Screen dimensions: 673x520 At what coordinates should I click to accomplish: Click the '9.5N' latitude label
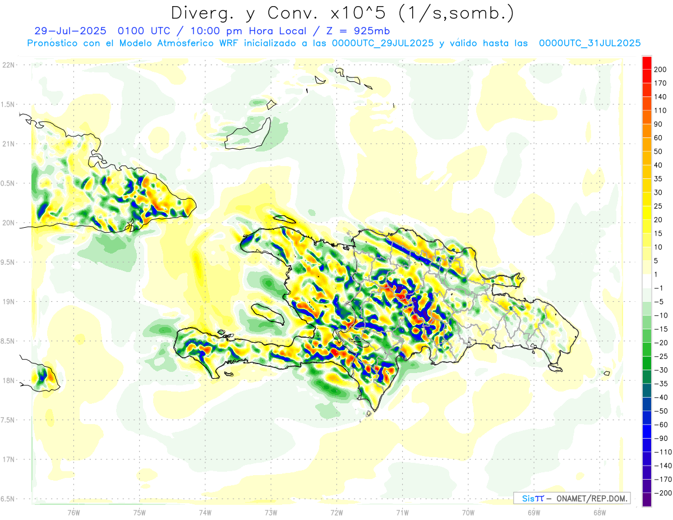(8, 262)
